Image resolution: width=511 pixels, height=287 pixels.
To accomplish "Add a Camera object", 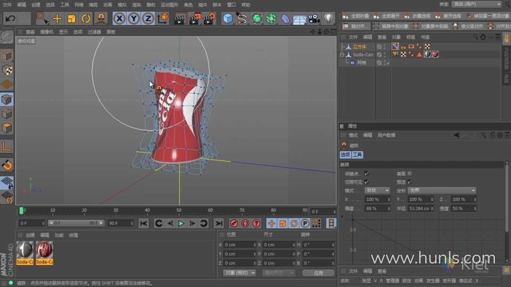I will pos(314,19).
